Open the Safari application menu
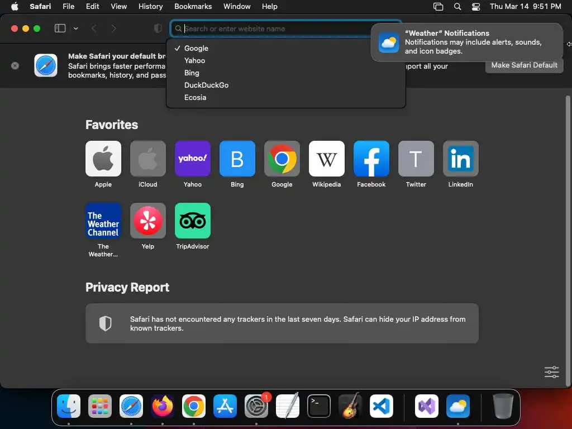Viewport: 572px width, 429px height. [40, 7]
